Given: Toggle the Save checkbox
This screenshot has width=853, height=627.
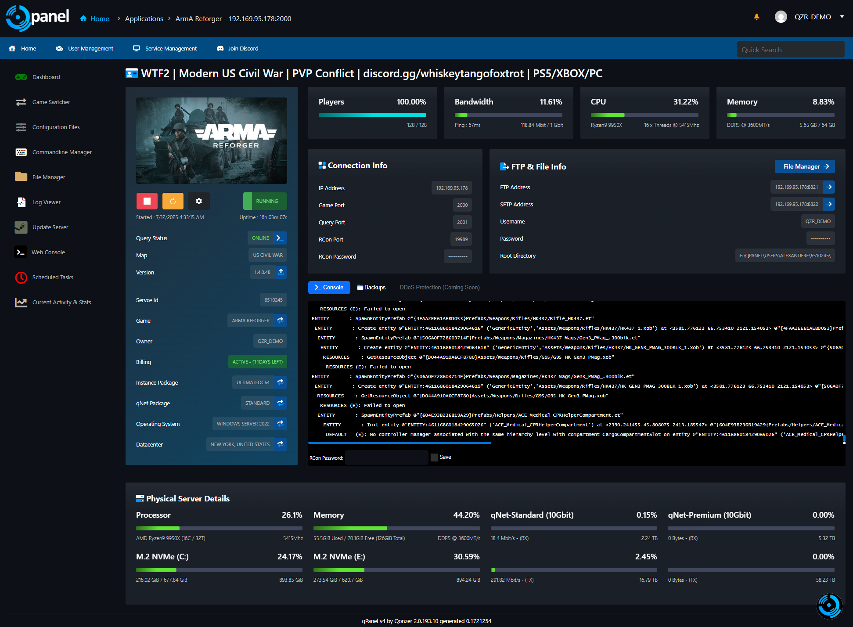Looking at the screenshot, I should [434, 458].
